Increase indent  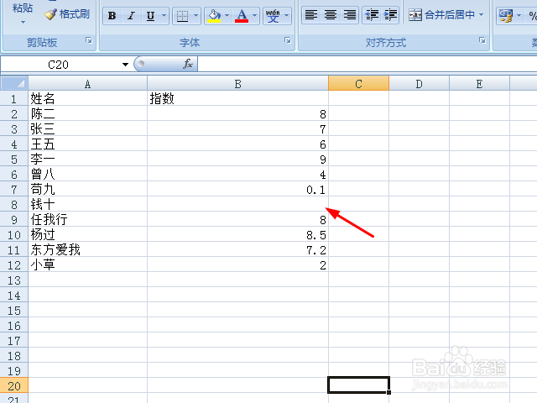pyautogui.click(x=390, y=15)
